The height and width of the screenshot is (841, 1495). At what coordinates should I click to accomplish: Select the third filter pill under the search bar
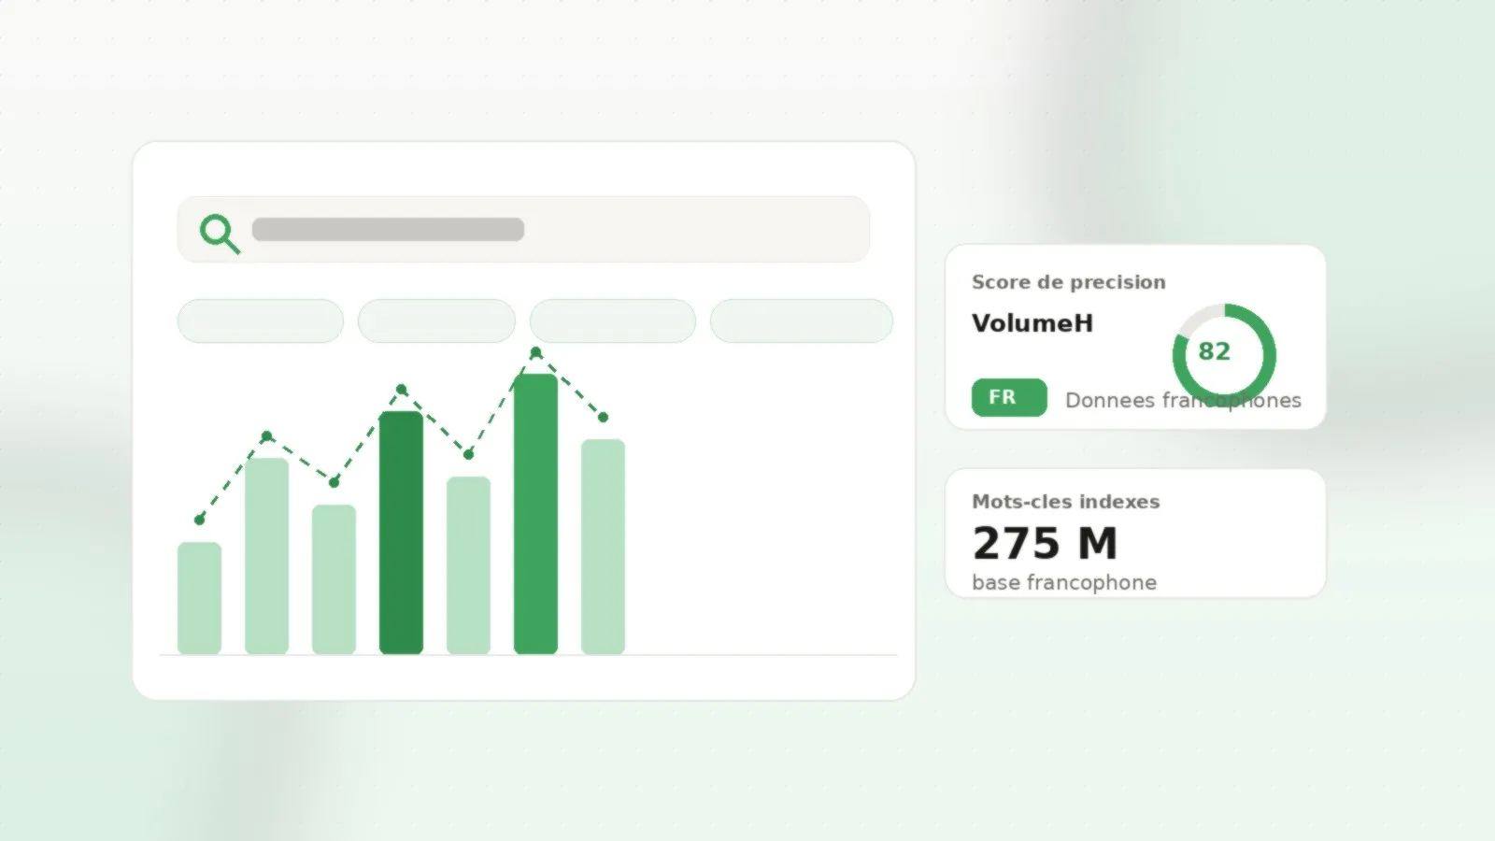pyautogui.click(x=613, y=321)
